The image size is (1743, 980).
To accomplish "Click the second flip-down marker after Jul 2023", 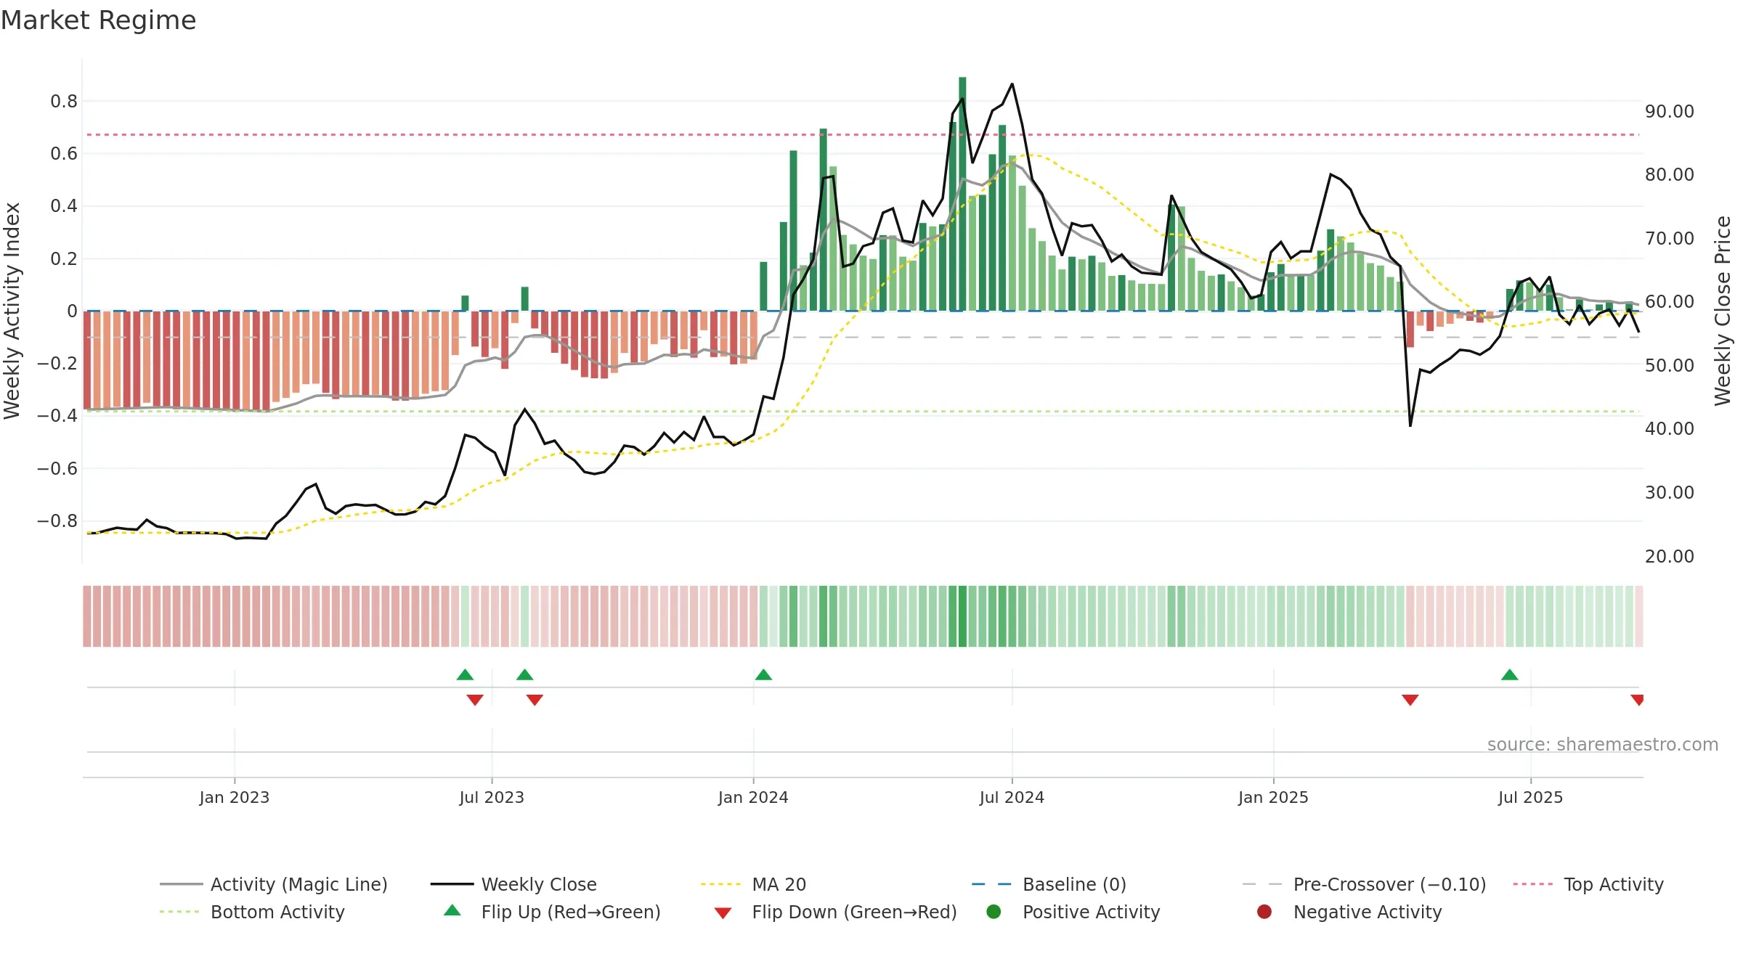I will (535, 700).
